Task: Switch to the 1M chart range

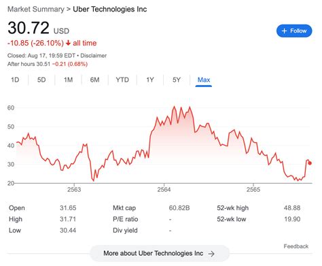Action: 68,80
